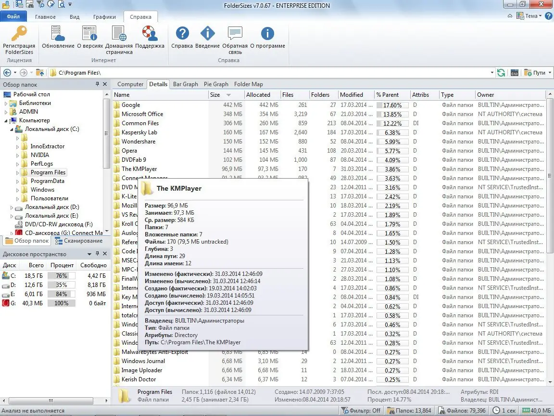Open FolderSizes registration key icon
554x416 pixels.
tap(19, 34)
